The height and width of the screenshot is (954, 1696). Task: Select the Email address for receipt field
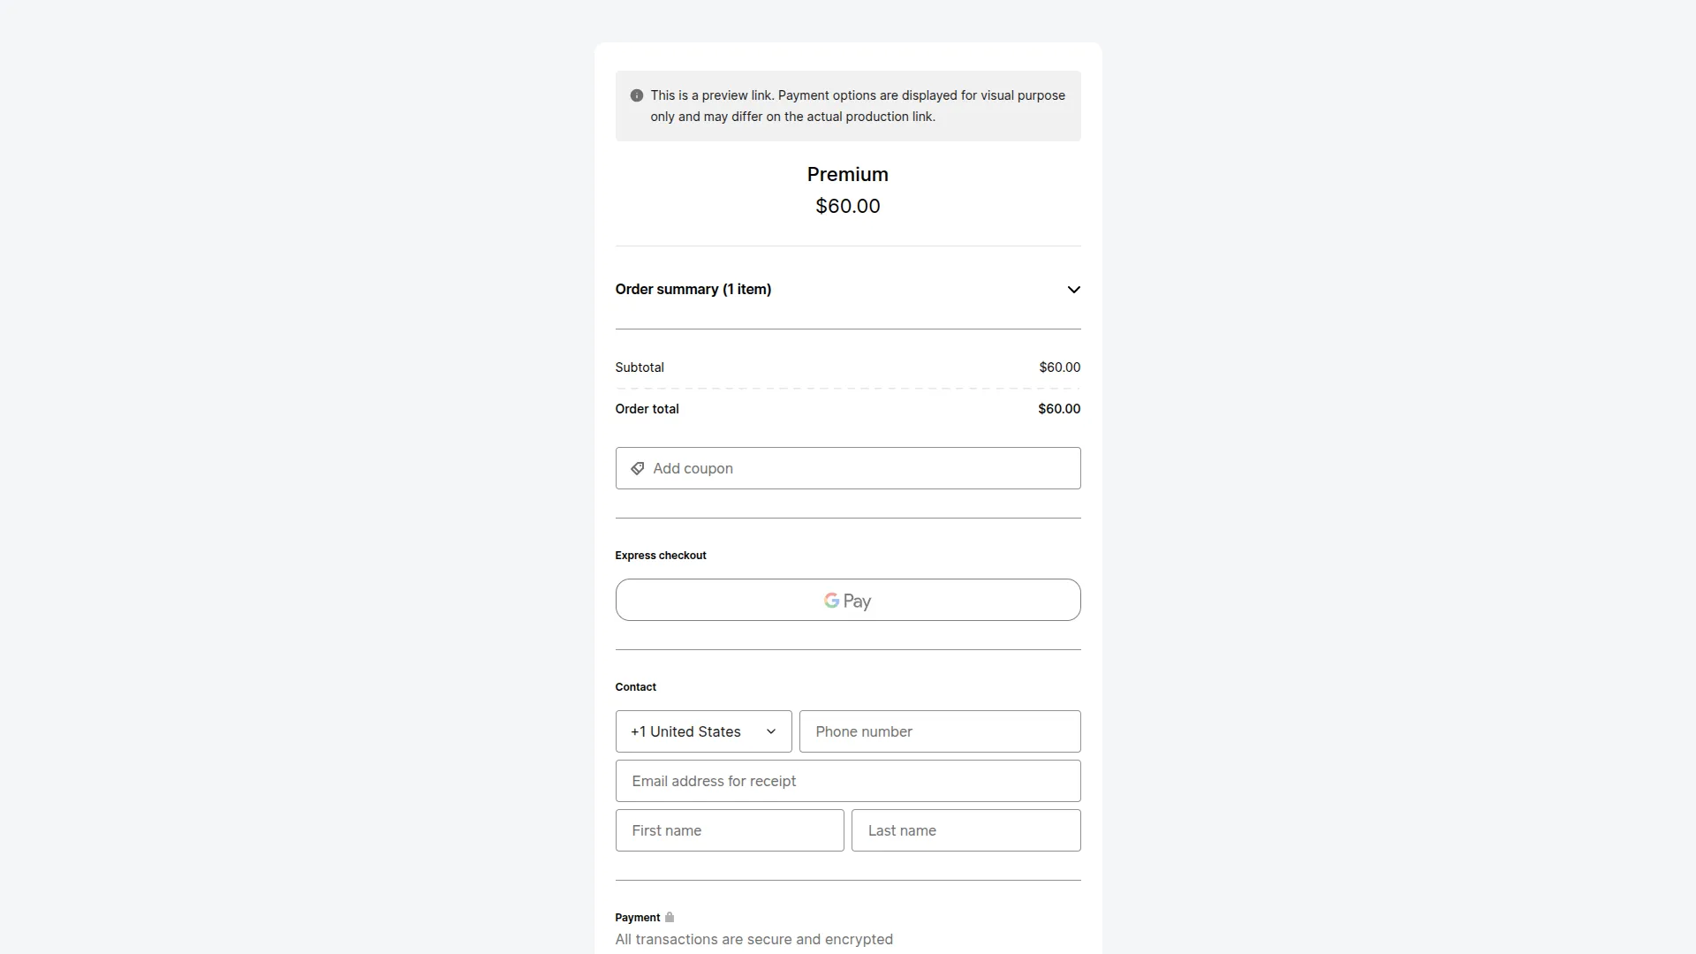tap(847, 781)
